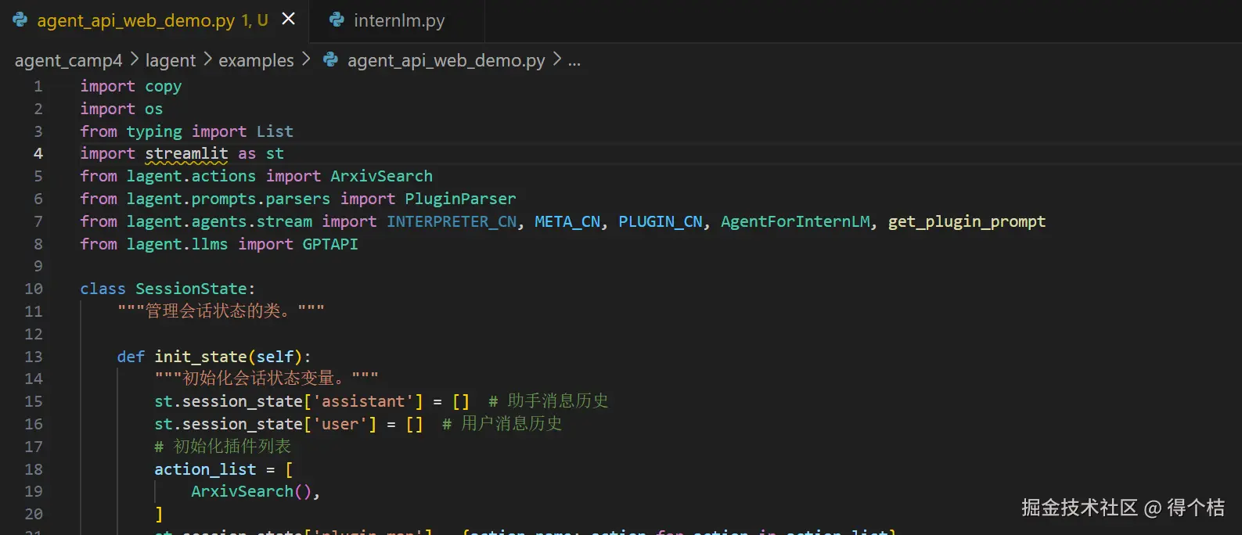This screenshot has height=535, width=1242.
Task: Open the lagent breadcrumb folder
Action: (x=171, y=60)
